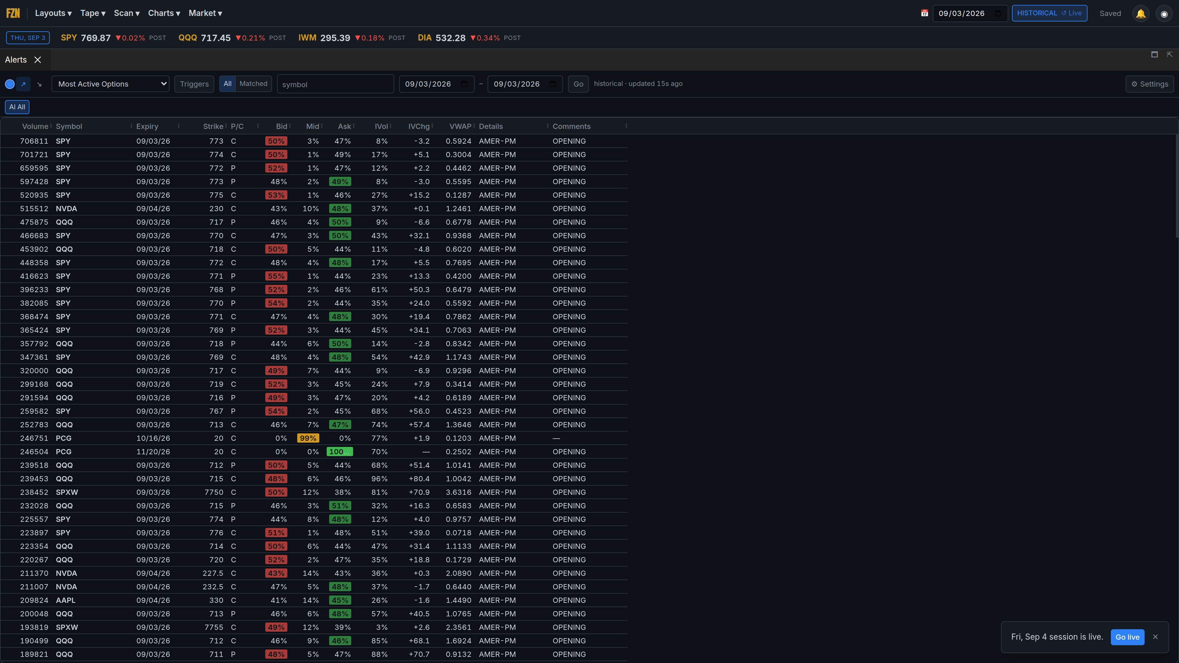Screen dimensions: 1179x663
Task: Toggle the down-right arrow filter
Action: click(39, 84)
